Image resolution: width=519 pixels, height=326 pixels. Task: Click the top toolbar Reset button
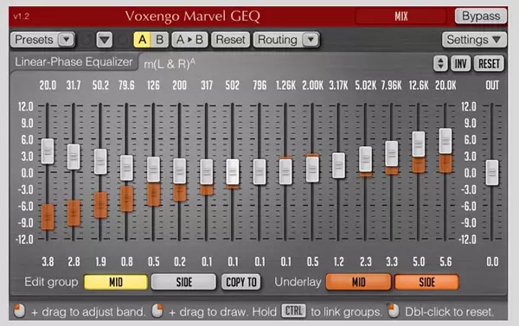[x=230, y=40]
